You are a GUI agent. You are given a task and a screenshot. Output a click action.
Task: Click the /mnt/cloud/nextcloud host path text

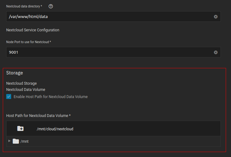pos(55,129)
